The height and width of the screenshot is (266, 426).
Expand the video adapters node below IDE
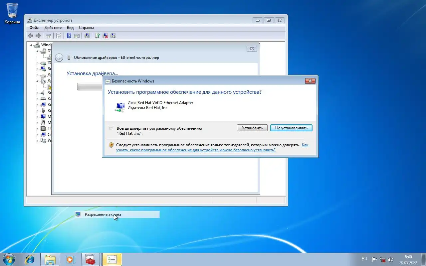coord(37,69)
